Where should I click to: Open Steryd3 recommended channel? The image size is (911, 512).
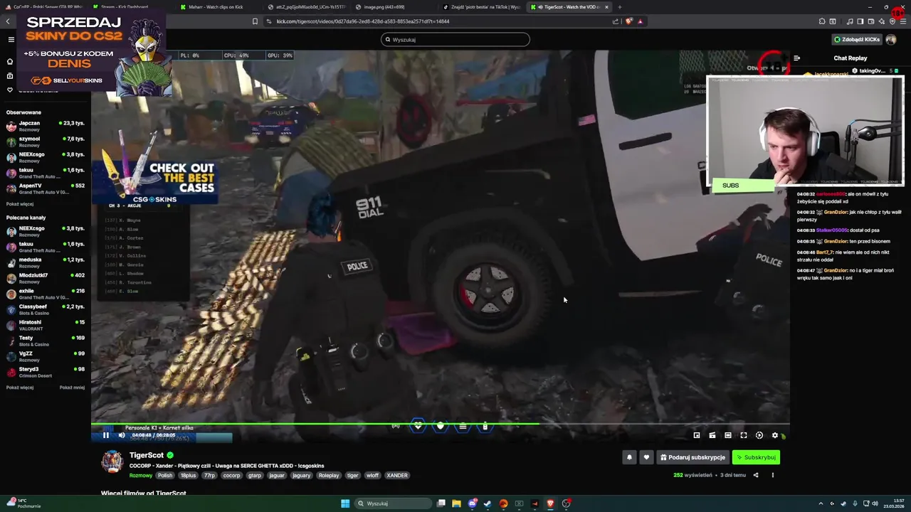(x=46, y=372)
